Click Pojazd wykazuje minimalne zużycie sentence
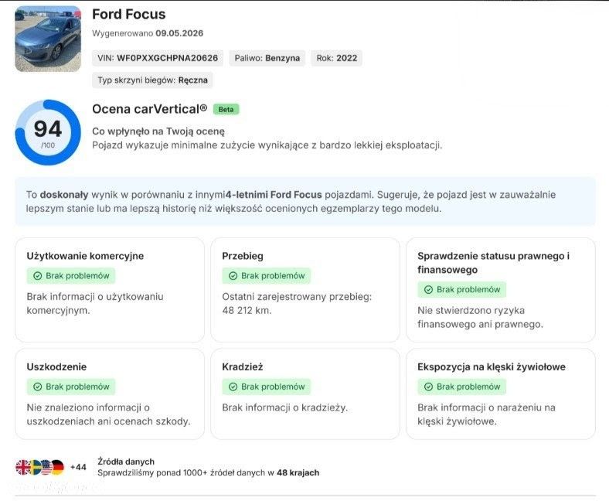Screen dimensions: 609x501 coord(267,146)
